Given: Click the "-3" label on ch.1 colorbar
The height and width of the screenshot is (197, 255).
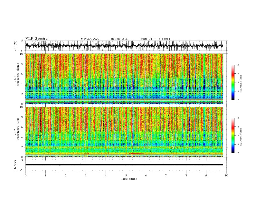Looking at the screenshot, I should [238, 65].
